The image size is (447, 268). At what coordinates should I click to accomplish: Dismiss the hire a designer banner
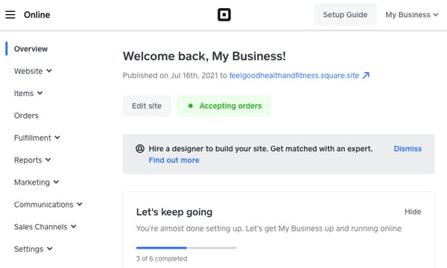(408, 149)
